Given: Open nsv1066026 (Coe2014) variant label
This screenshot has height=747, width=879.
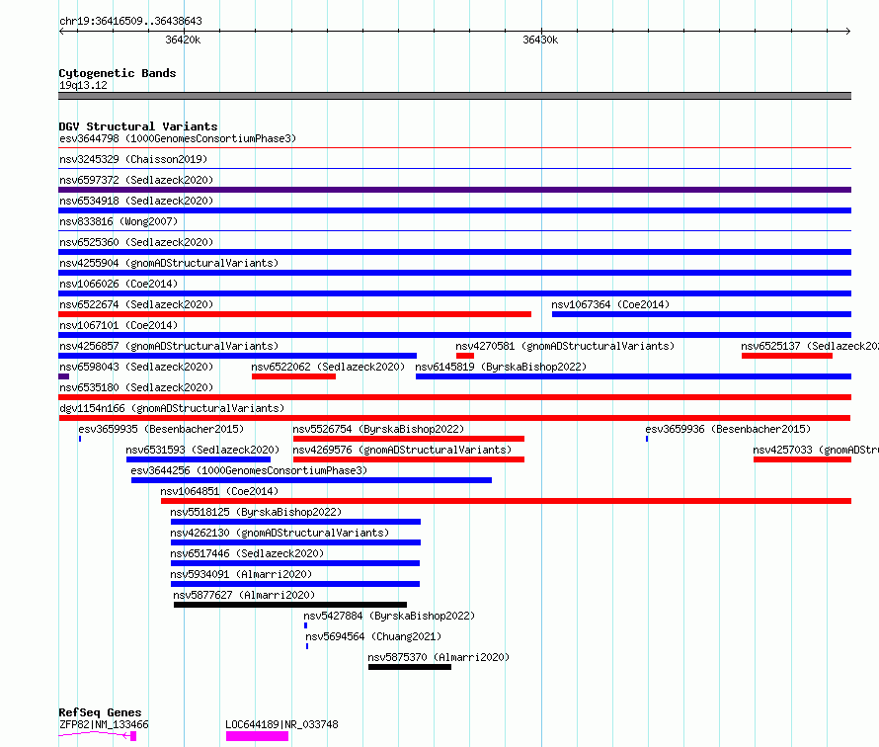Looking at the screenshot, I should 119,284.
